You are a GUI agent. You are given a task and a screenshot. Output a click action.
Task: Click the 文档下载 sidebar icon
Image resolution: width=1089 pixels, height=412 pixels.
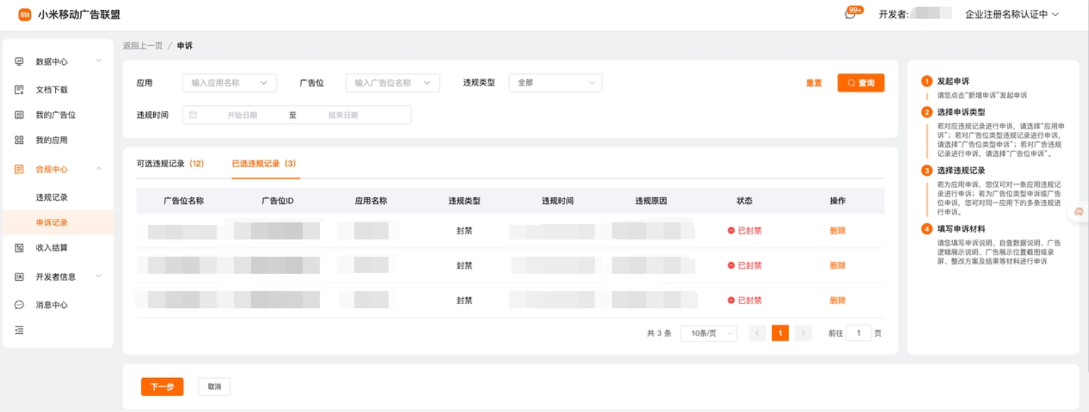point(19,89)
